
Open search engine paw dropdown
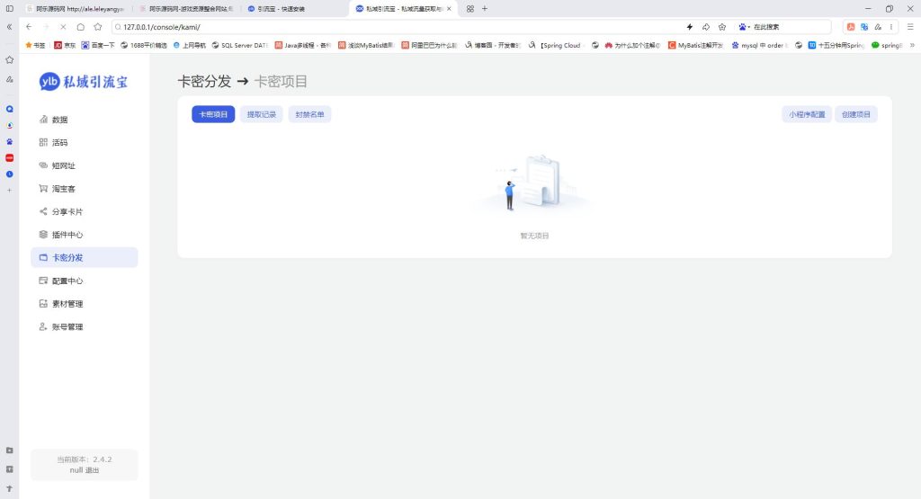(744, 27)
